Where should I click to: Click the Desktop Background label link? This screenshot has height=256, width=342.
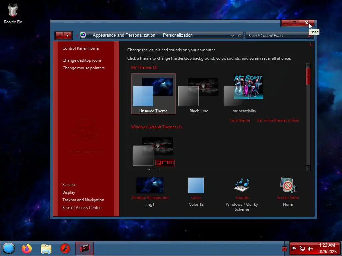(x=150, y=198)
